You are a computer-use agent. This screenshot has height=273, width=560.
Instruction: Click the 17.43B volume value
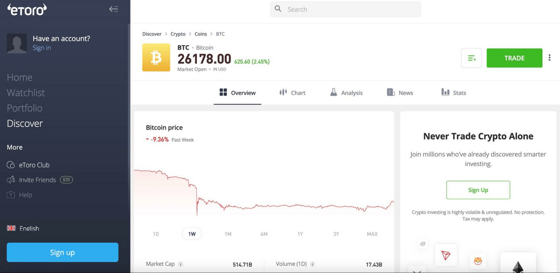pyautogui.click(x=374, y=265)
